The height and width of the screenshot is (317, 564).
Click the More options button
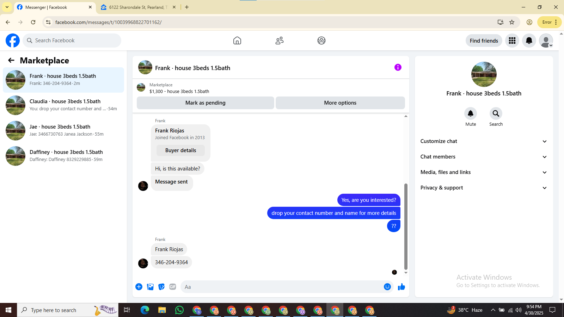click(x=340, y=103)
